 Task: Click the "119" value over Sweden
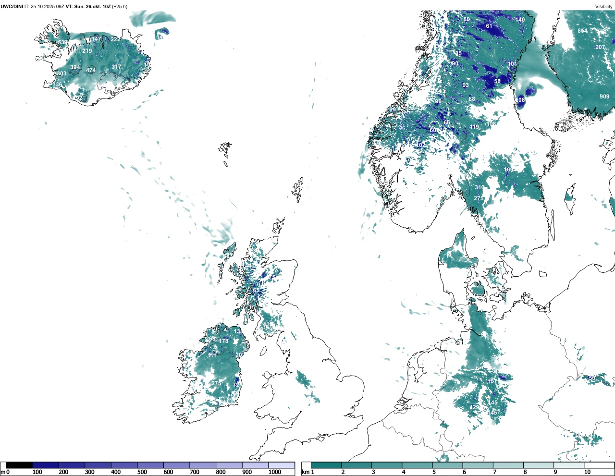pos(474,127)
